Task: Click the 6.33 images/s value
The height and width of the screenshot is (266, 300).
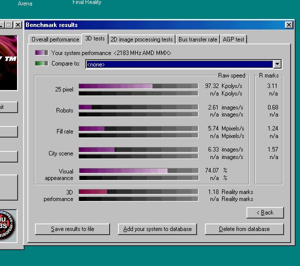Action: (225, 149)
